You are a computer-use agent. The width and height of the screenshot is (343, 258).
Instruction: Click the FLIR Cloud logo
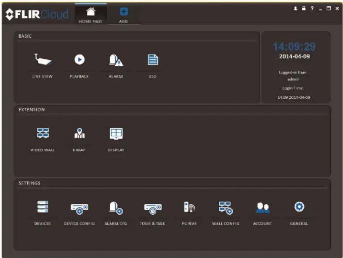click(37, 14)
